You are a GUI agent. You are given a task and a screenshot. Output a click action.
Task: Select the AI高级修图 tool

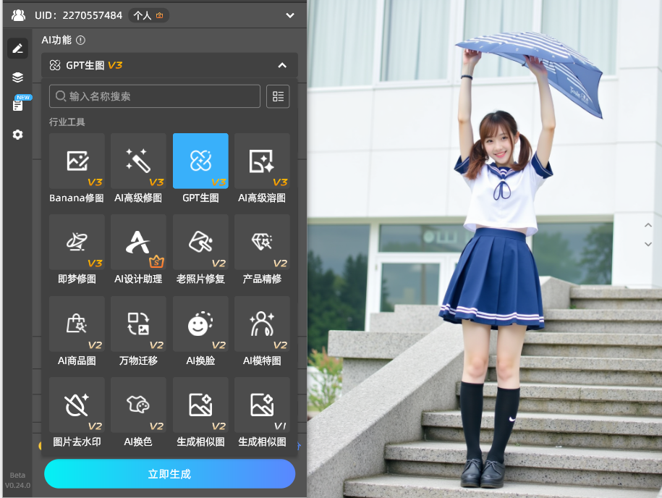(x=138, y=160)
